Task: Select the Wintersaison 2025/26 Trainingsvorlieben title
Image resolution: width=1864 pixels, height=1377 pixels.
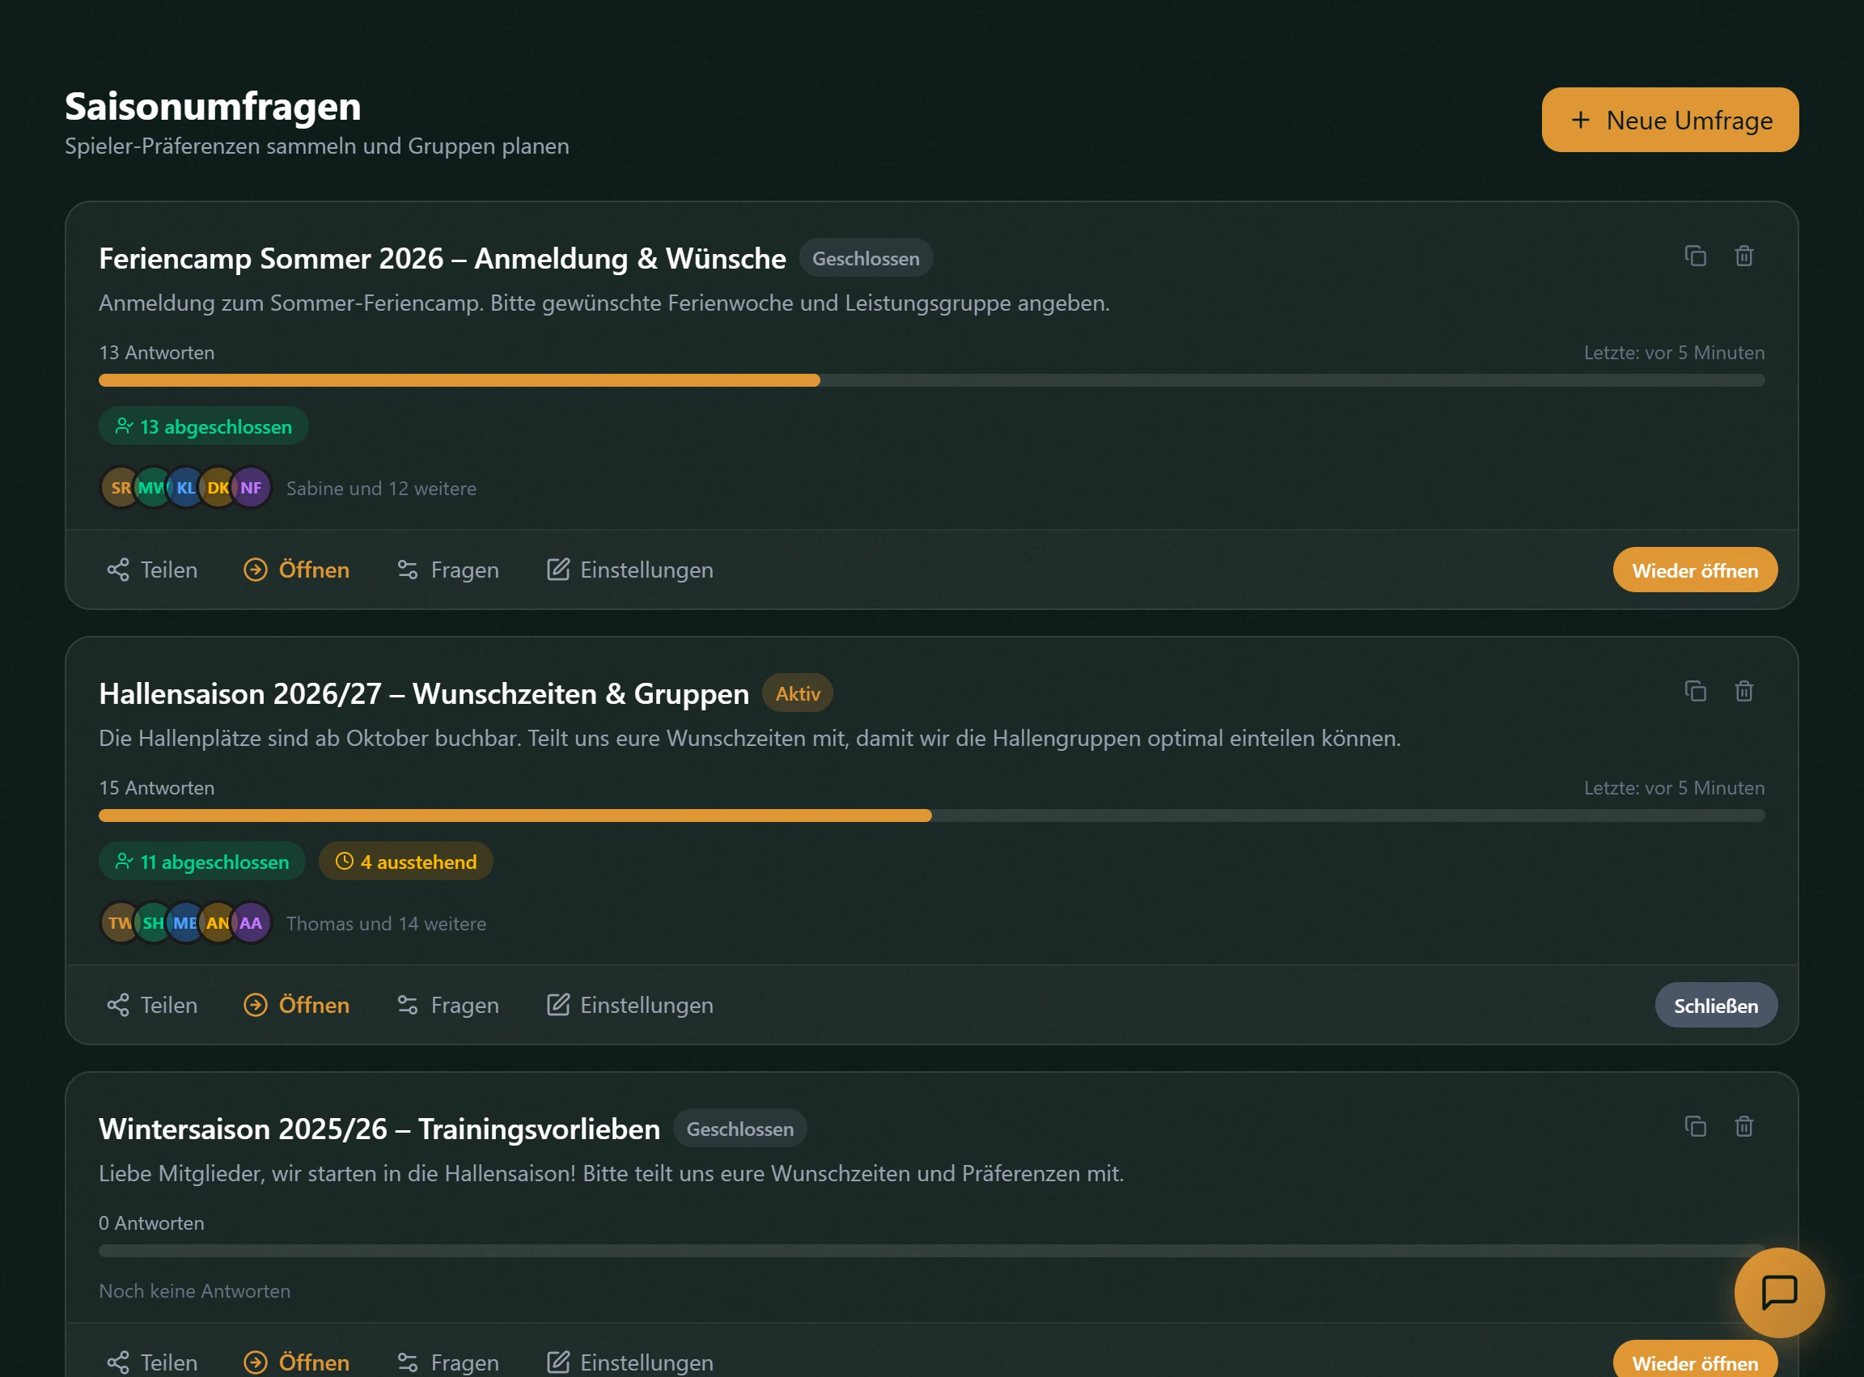Action: [379, 1129]
